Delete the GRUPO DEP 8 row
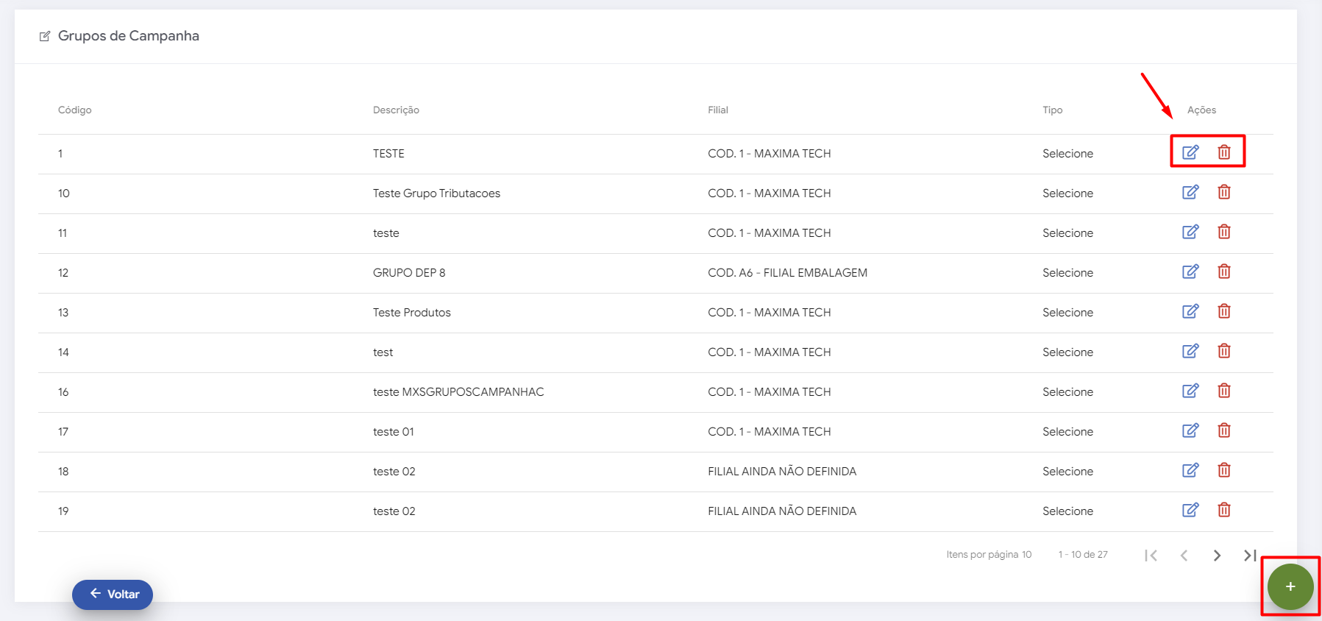The width and height of the screenshot is (1322, 621). pyautogui.click(x=1224, y=272)
